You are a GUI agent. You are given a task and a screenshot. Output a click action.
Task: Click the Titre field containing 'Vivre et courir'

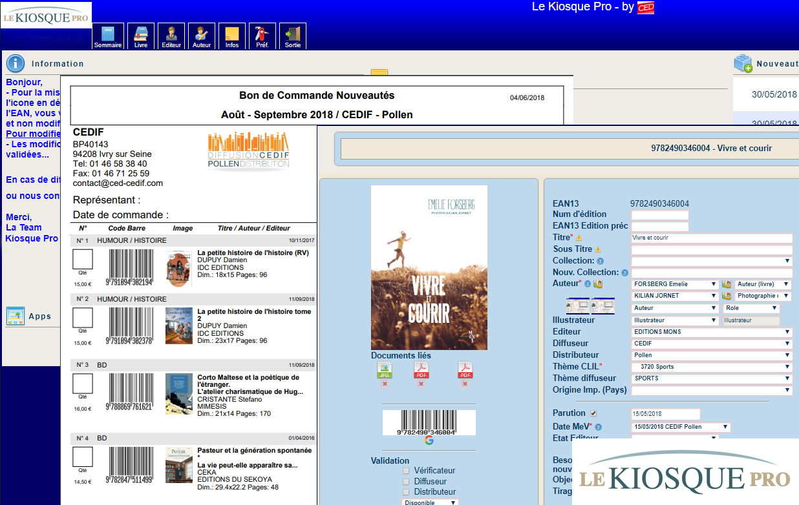tap(712, 238)
